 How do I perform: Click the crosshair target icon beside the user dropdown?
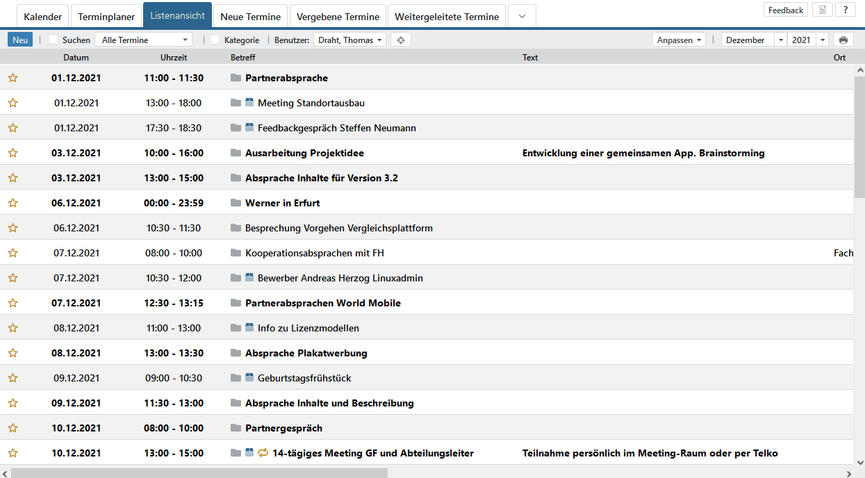pyautogui.click(x=401, y=40)
